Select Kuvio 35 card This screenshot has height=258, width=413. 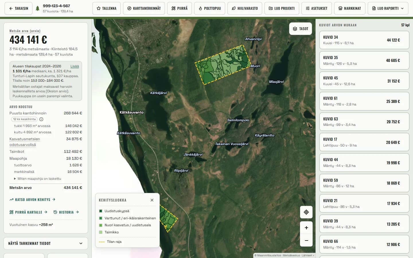pos(364,60)
